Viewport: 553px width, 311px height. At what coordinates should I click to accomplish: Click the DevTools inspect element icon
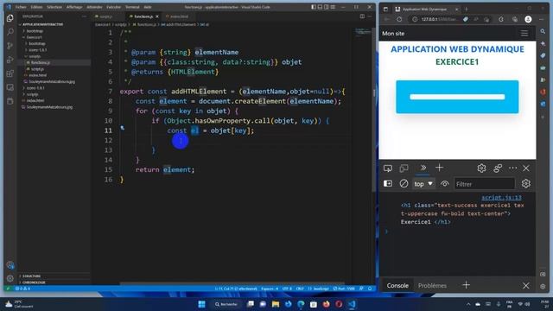click(x=388, y=168)
